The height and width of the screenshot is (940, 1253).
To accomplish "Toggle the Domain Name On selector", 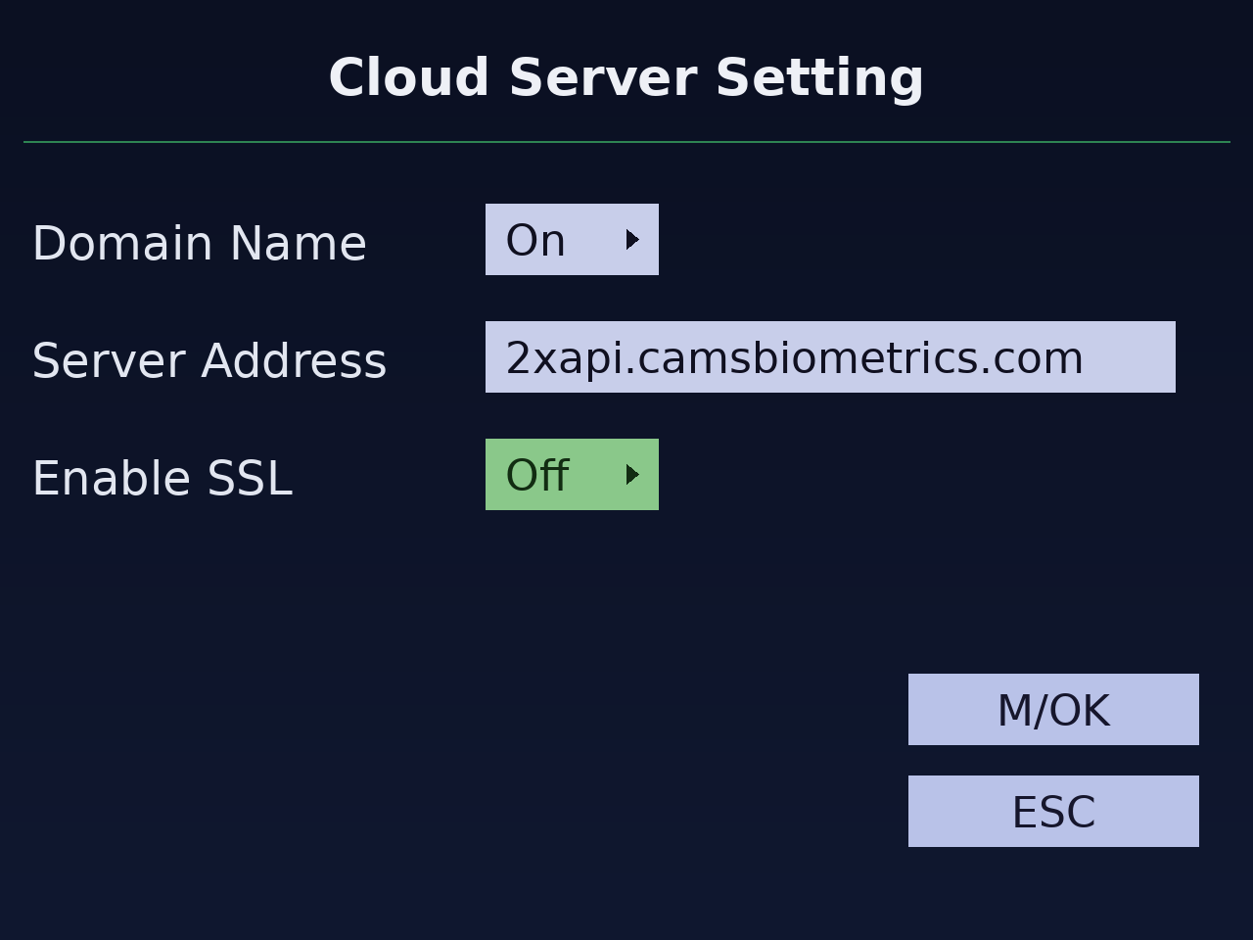I will pos(572,240).
